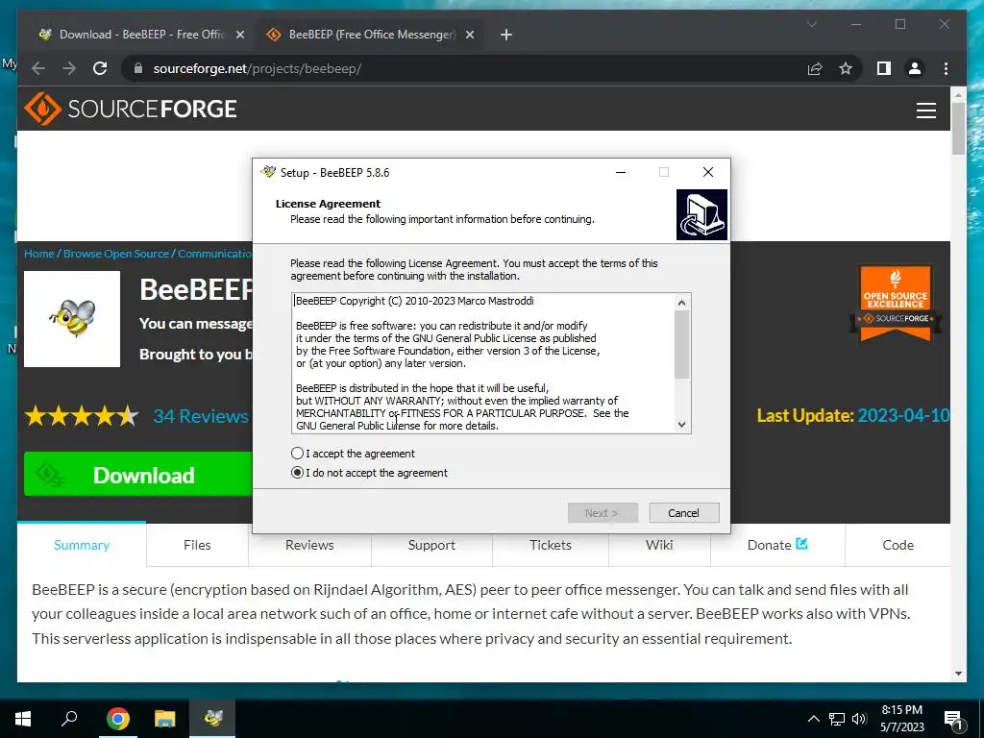Image resolution: width=984 pixels, height=738 pixels.
Task: Click the Chrome address bar URL
Action: tap(258, 68)
